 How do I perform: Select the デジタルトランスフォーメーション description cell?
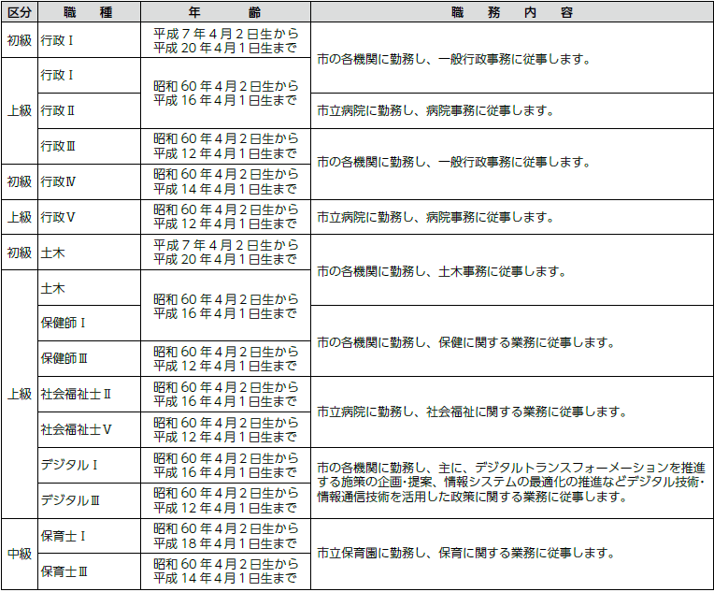[511, 483]
